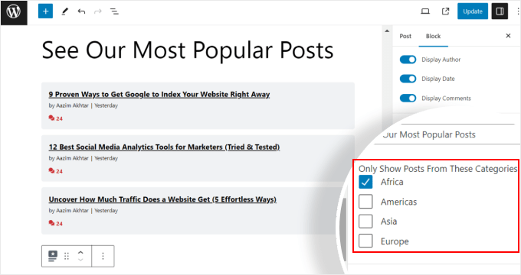Click the block drag handle icon
The image size is (521, 275).
tap(67, 256)
